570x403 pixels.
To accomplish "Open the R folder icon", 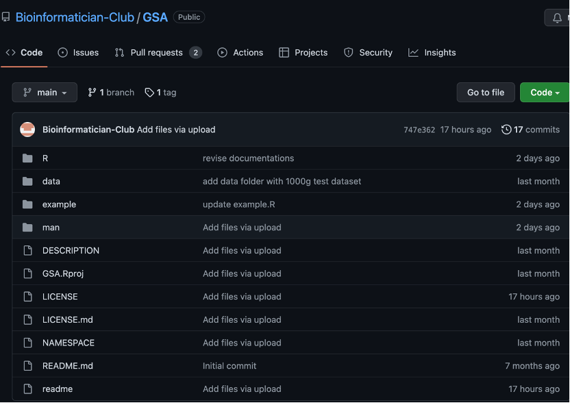I will (27, 158).
